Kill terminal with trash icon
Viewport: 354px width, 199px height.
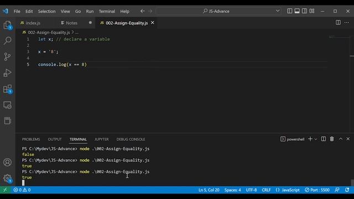tap(332, 139)
